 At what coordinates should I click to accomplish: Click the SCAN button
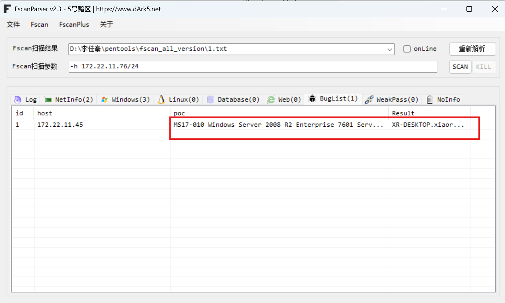tap(460, 67)
